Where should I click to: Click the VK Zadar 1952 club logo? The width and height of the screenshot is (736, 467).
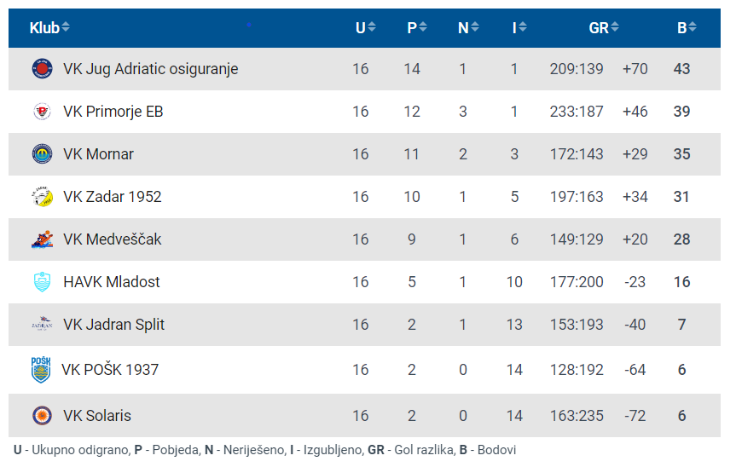point(42,197)
